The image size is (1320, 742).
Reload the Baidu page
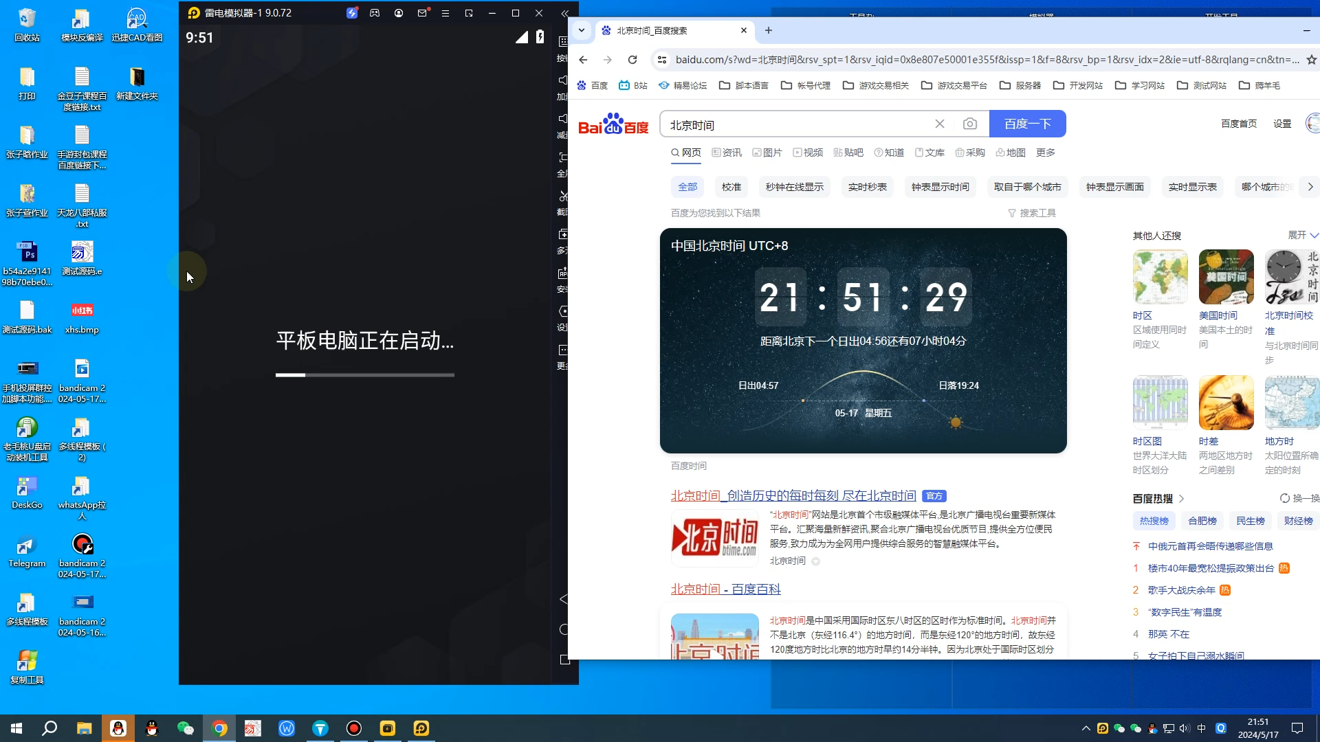(x=632, y=60)
